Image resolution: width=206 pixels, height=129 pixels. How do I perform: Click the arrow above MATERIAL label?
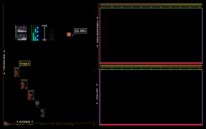click(x=4, y=51)
